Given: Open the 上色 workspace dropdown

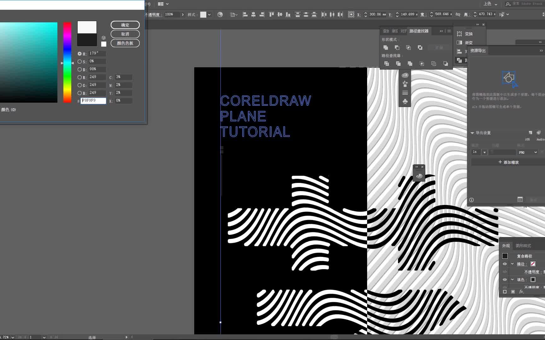Looking at the screenshot, I should (490, 4).
